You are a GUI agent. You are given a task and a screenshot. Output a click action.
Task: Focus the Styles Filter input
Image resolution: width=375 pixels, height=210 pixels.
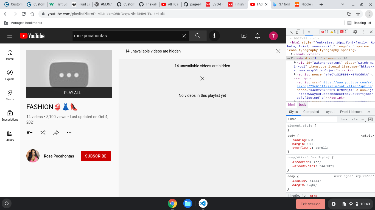pos(312,119)
